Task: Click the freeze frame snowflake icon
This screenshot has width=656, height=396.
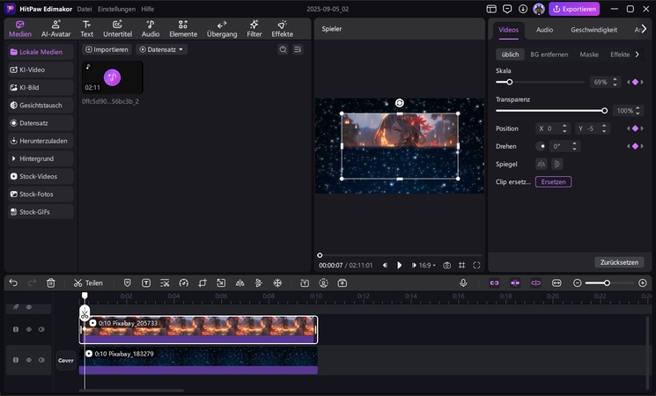Action: (x=277, y=283)
